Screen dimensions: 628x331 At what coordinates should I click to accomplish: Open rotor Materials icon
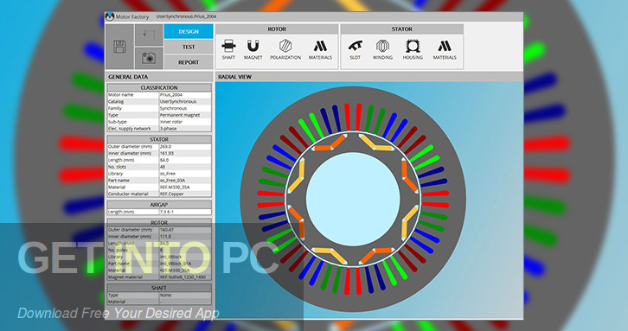320,49
